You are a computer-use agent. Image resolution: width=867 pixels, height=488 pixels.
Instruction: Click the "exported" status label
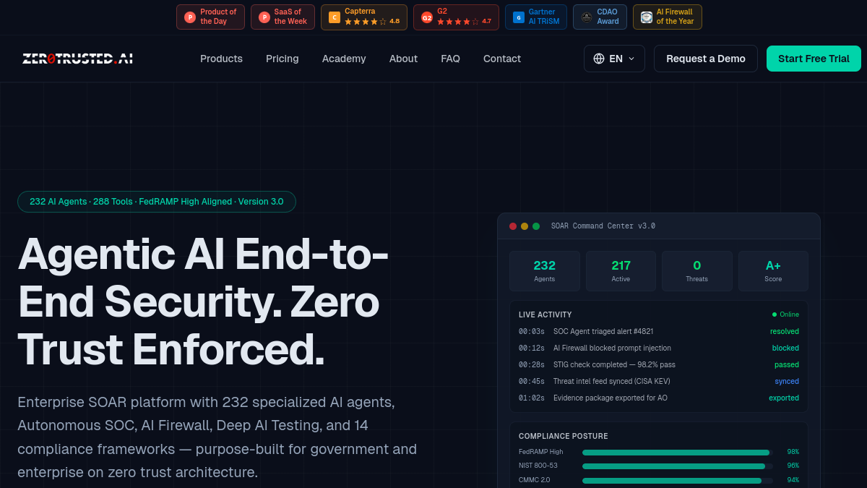tap(784, 398)
